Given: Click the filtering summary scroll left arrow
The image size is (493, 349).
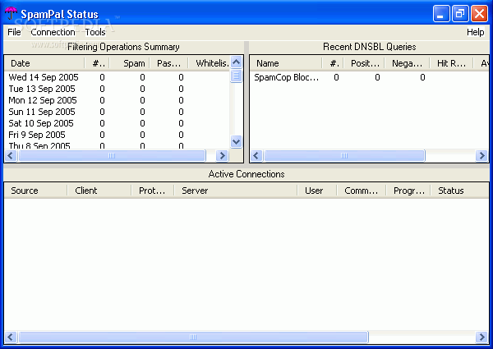Looking at the screenshot, I should [11, 155].
